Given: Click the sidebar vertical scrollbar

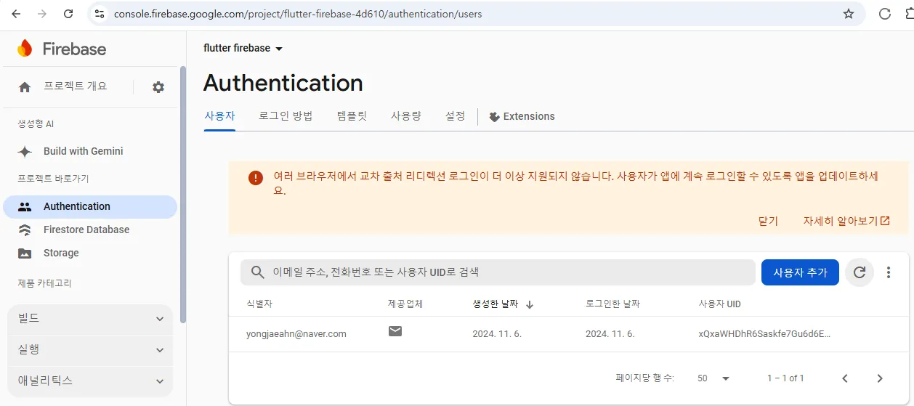Looking at the screenshot, I should pos(183,195).
